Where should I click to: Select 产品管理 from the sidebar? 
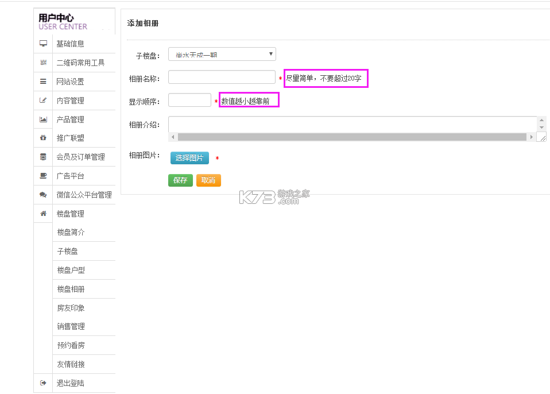[x=70, y=119]
